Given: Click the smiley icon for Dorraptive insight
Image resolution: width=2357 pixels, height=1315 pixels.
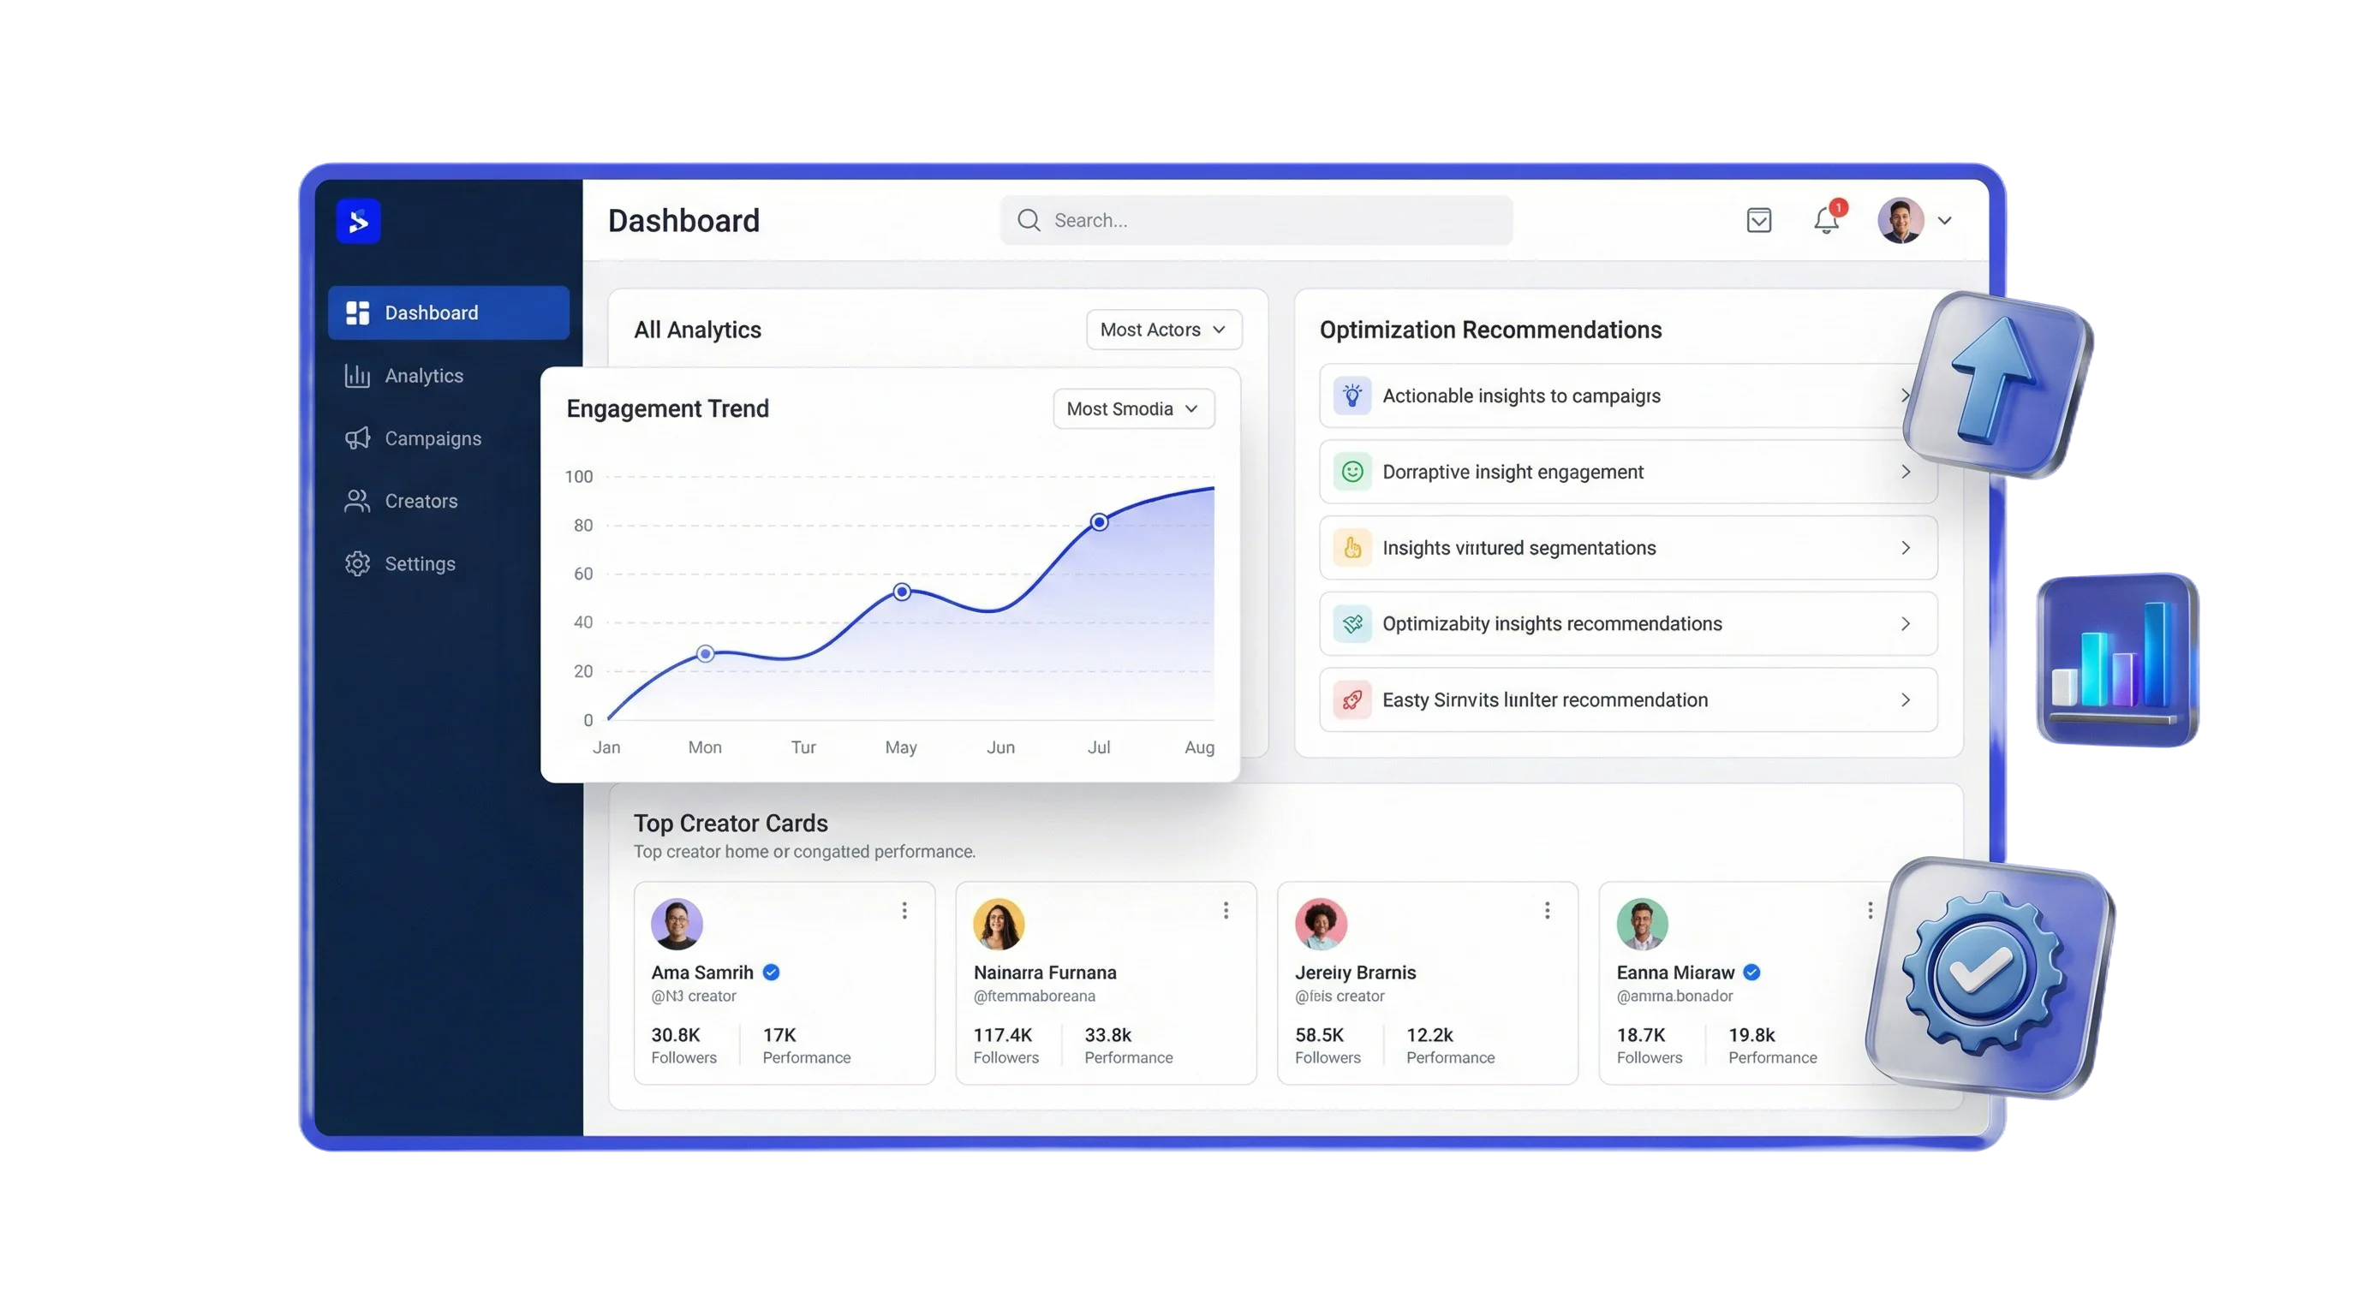Looking at the screenshot, I should pyautogui.click(x=1352, y=472).
